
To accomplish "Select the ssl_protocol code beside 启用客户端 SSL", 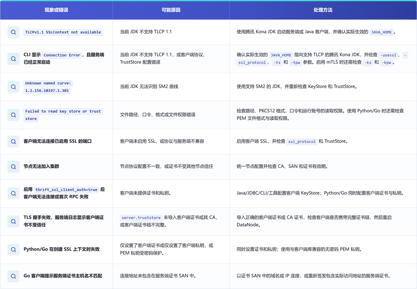I will (302, 142).
